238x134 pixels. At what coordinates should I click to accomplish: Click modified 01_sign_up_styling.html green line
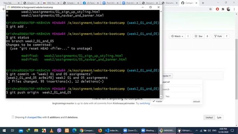tap(72, 56)
